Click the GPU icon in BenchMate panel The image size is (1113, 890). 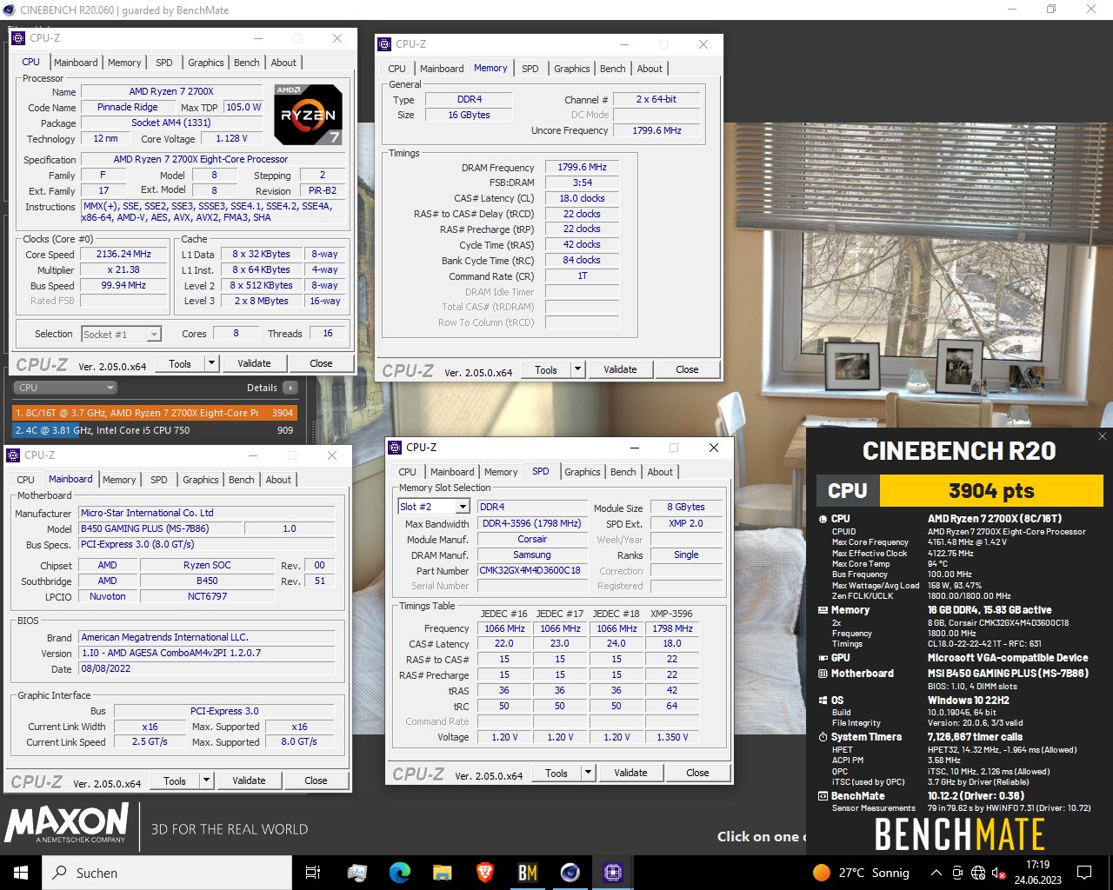tap(823, 658)
